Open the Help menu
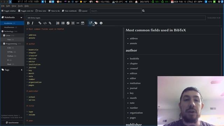 [x=27, y=6]
